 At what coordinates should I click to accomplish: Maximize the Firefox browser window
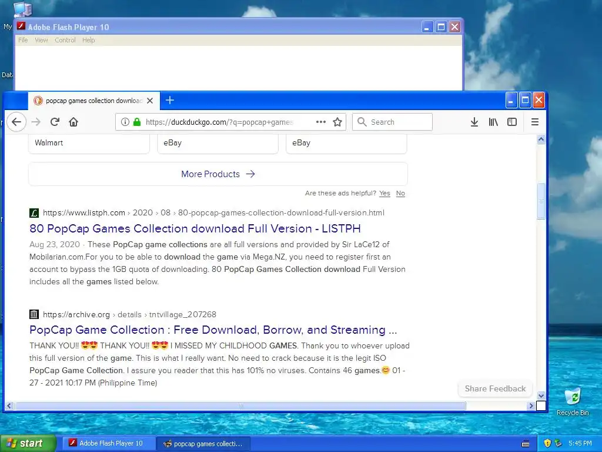click(x=525, y=101)
